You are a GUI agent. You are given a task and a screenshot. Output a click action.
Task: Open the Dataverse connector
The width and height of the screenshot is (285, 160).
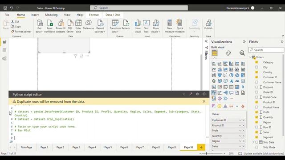[88, 25]
